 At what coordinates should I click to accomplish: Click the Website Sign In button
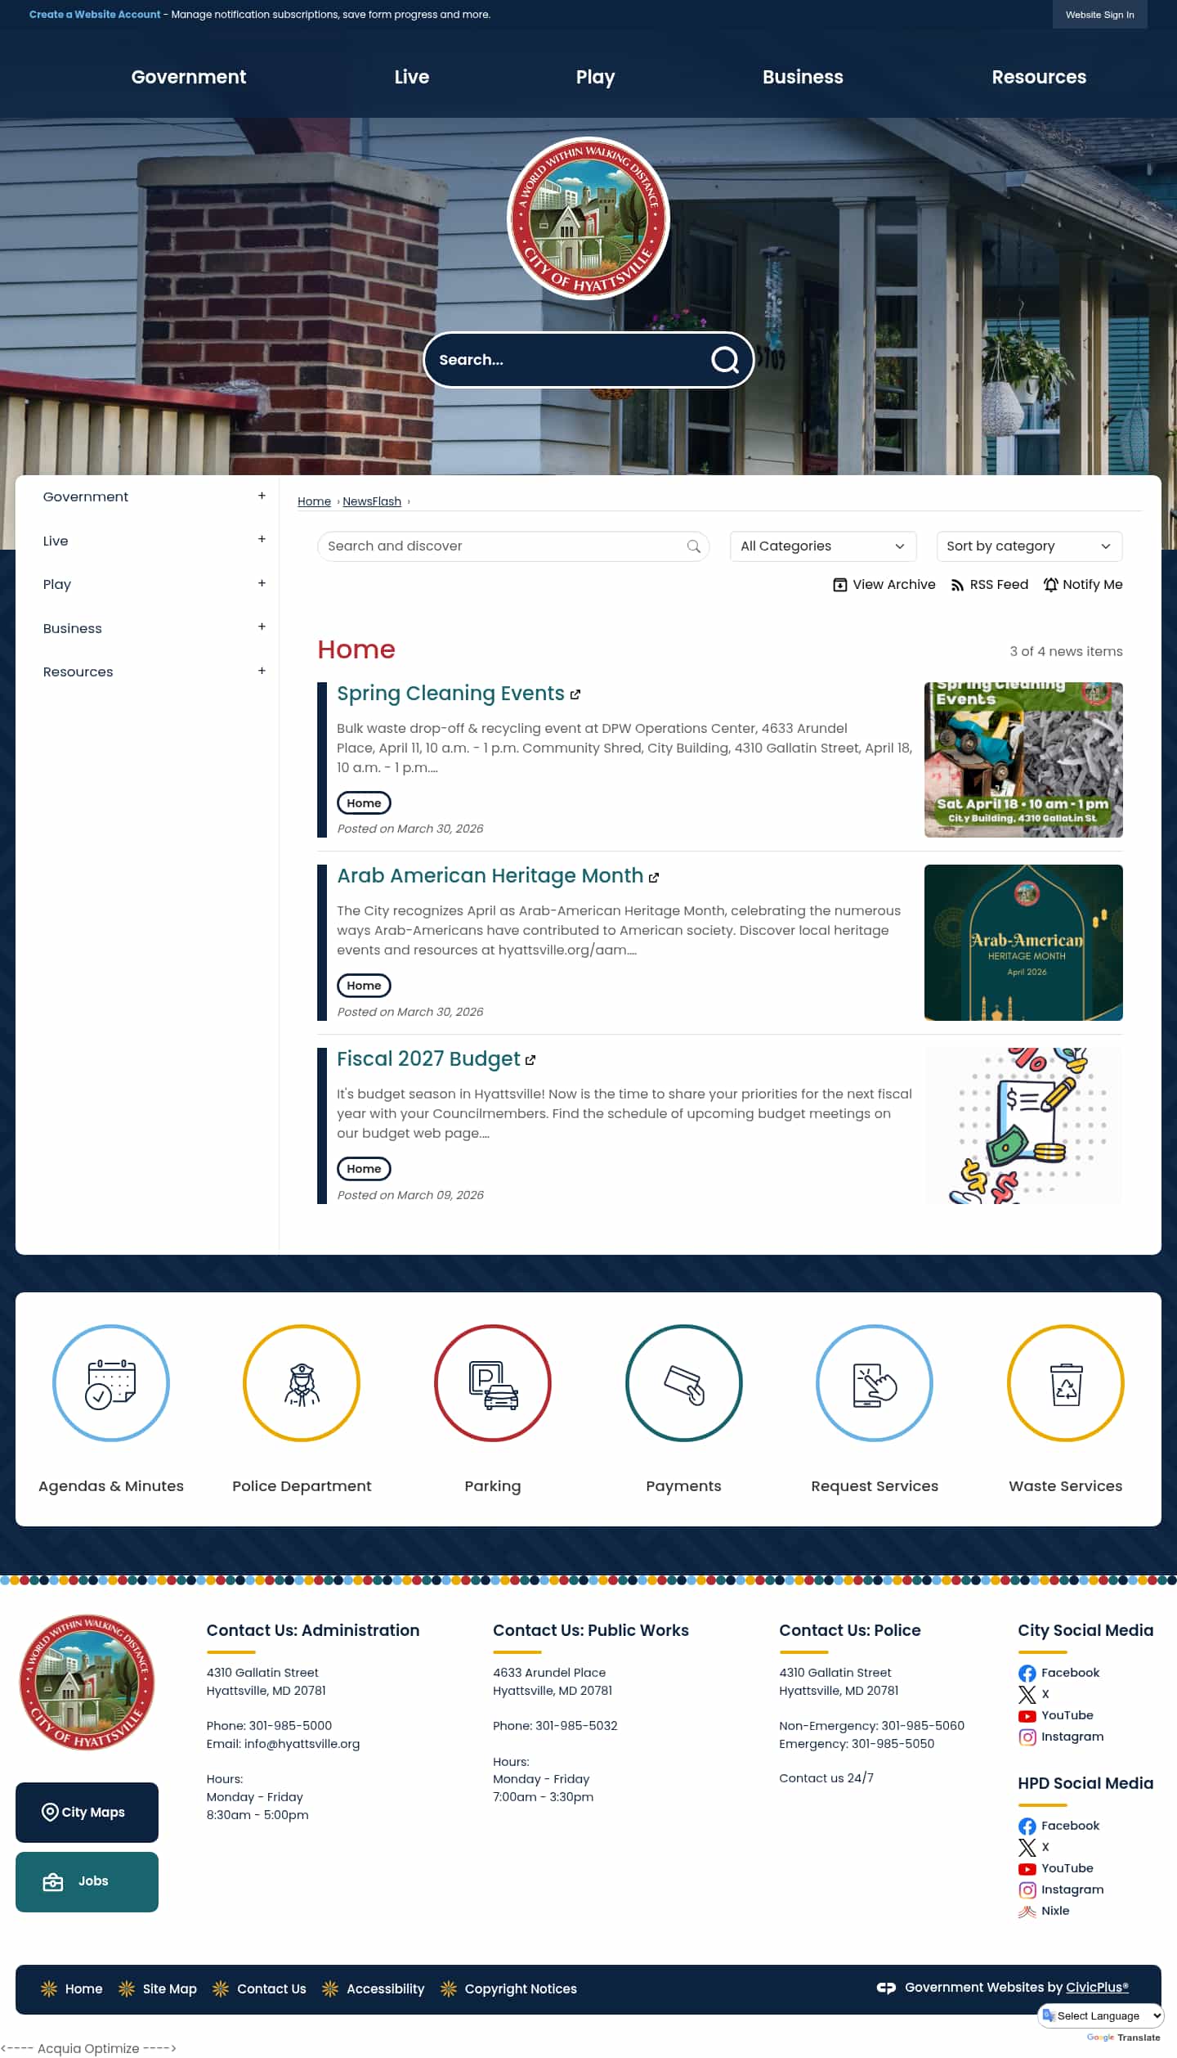[x=1099, y=15]
